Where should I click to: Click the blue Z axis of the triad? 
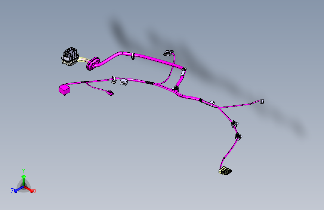click(x=18, y=189)
